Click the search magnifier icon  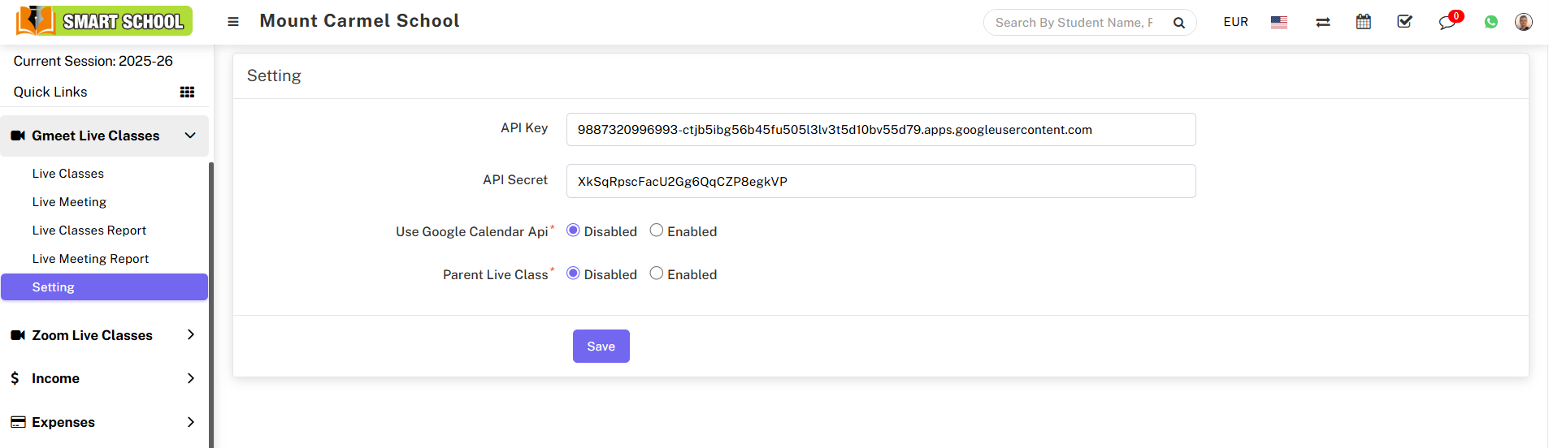pyautogui.click(x=1178, y=23)
